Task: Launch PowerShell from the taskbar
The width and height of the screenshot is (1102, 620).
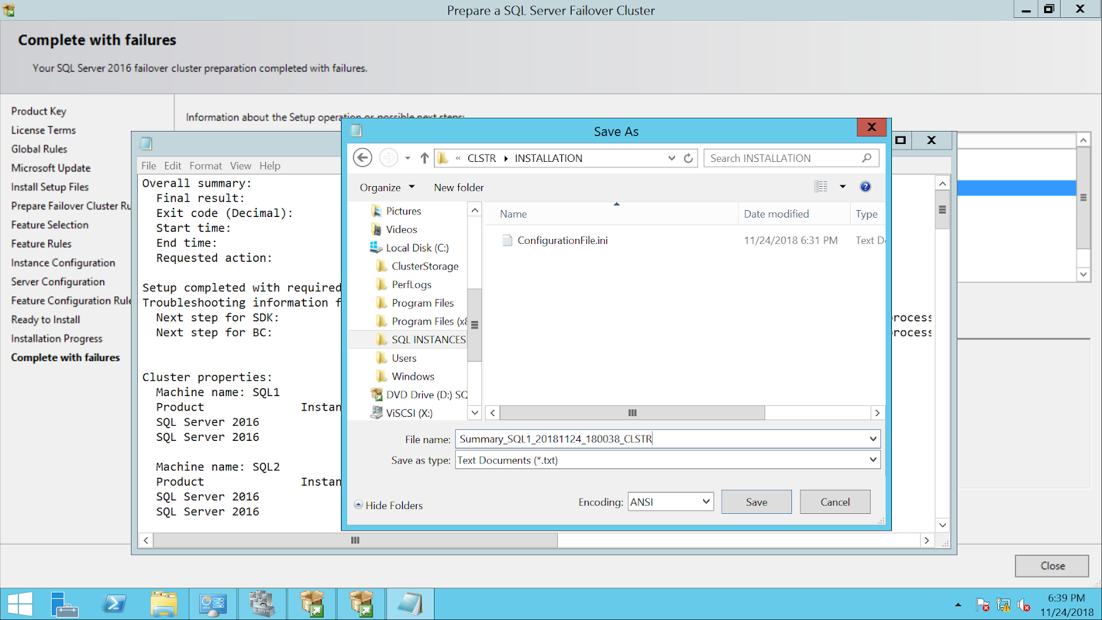Action: [x=114, y=604]
